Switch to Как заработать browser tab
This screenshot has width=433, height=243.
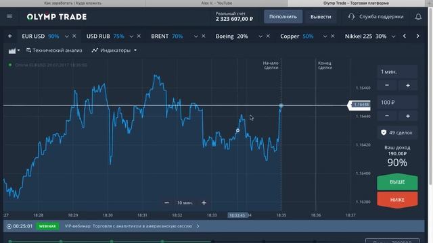72,3
